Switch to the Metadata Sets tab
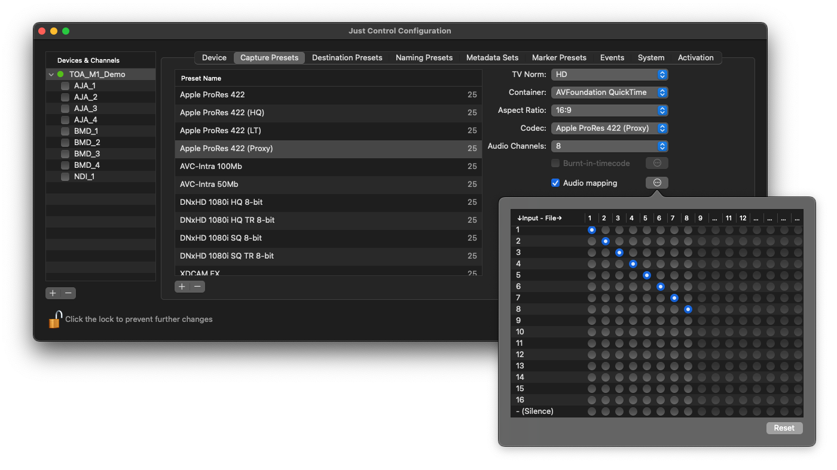The image size is (837, 470). [x=492, y=58]
